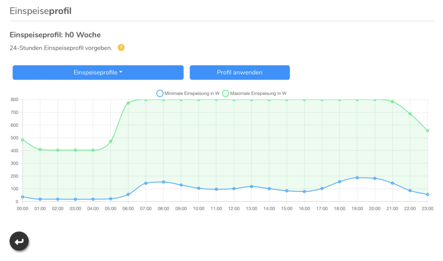Open the Einspeiseprofile dropdown menu
The width and height of the screenshot is (443, 261).
[x=98, y=72]
